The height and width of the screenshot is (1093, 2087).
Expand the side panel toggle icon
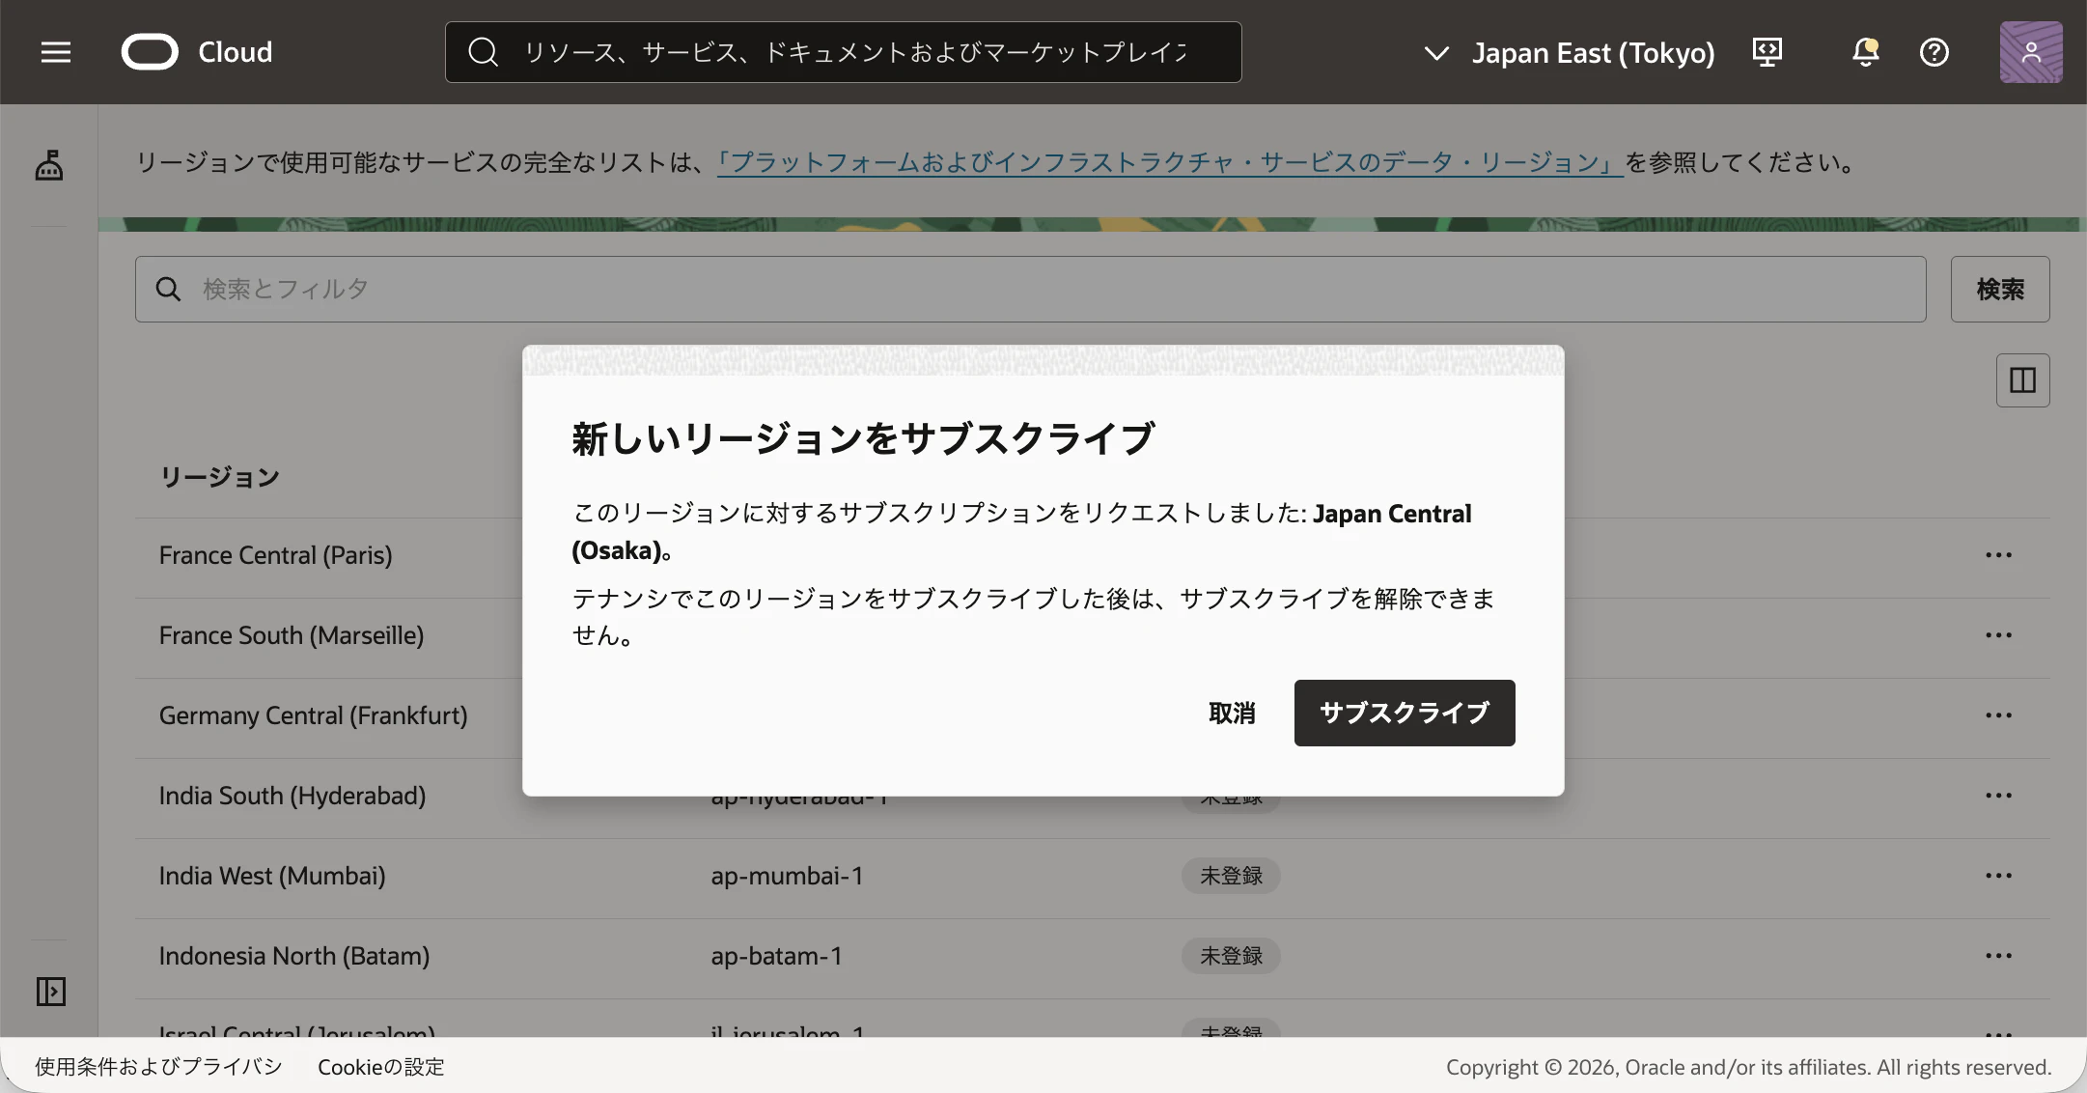(50, 992)
